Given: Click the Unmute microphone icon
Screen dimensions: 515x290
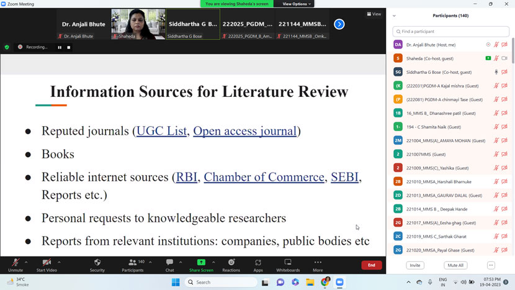Looking at the screenshot, I should click(x=16, y=263).
